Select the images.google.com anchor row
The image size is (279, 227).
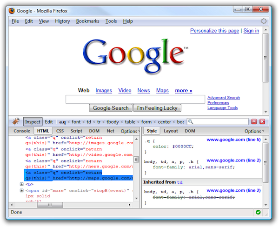pyautogui.click(x=79, y=140)
